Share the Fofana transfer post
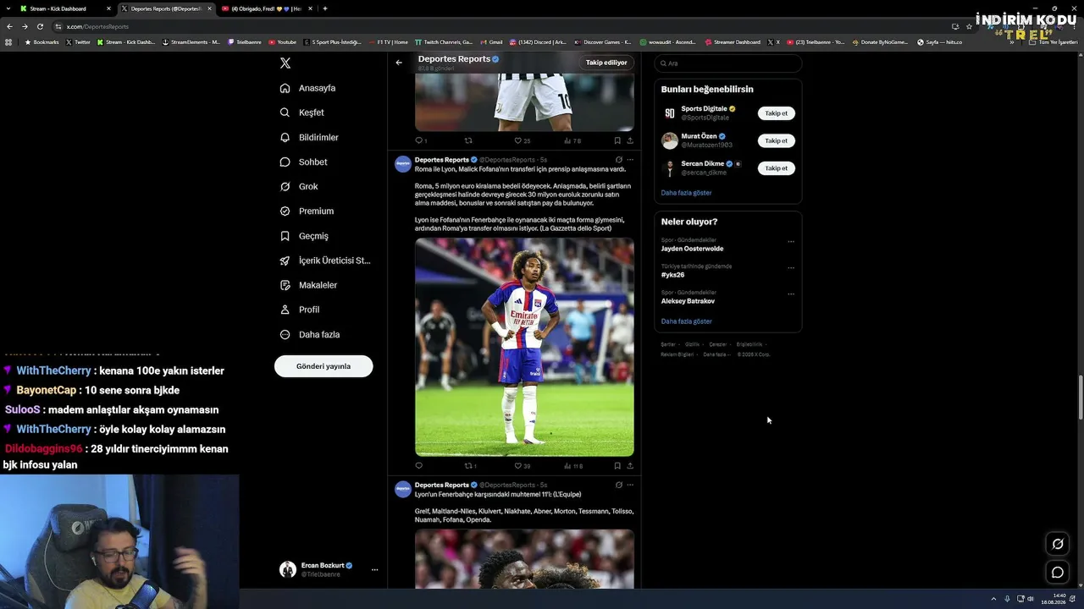The width and height of the screenshot is (1084, 609). [x=630, y=465]
